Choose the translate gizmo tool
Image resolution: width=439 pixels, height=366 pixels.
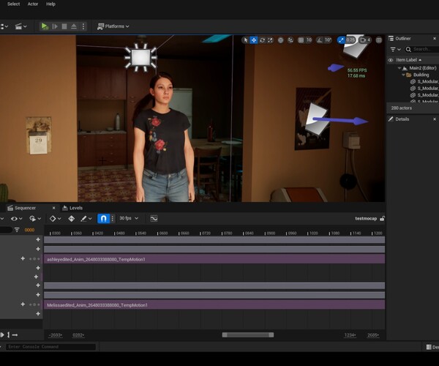254,40
